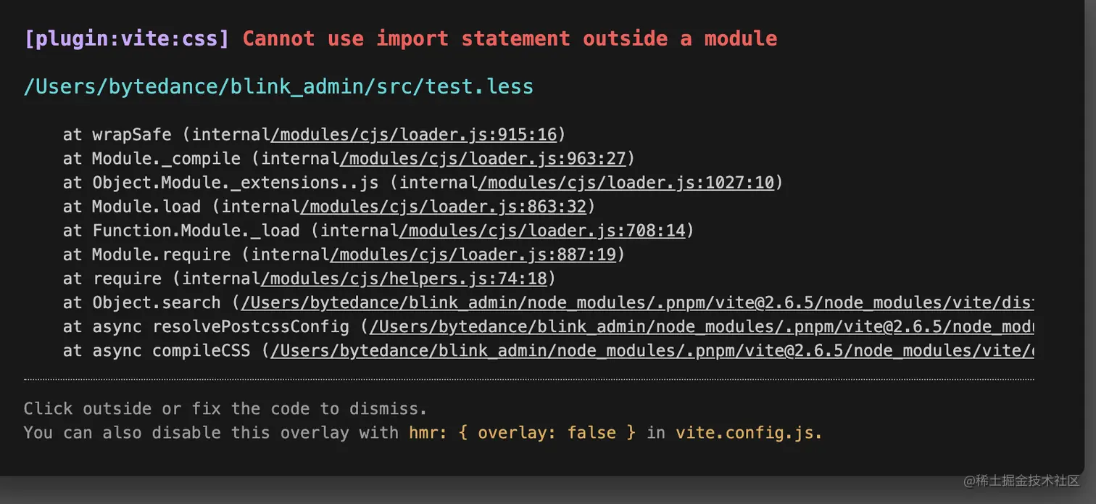Click the 'hmr: { overlay: false }' code text
Screen dimensions: 1096x504
coord(522,433)
